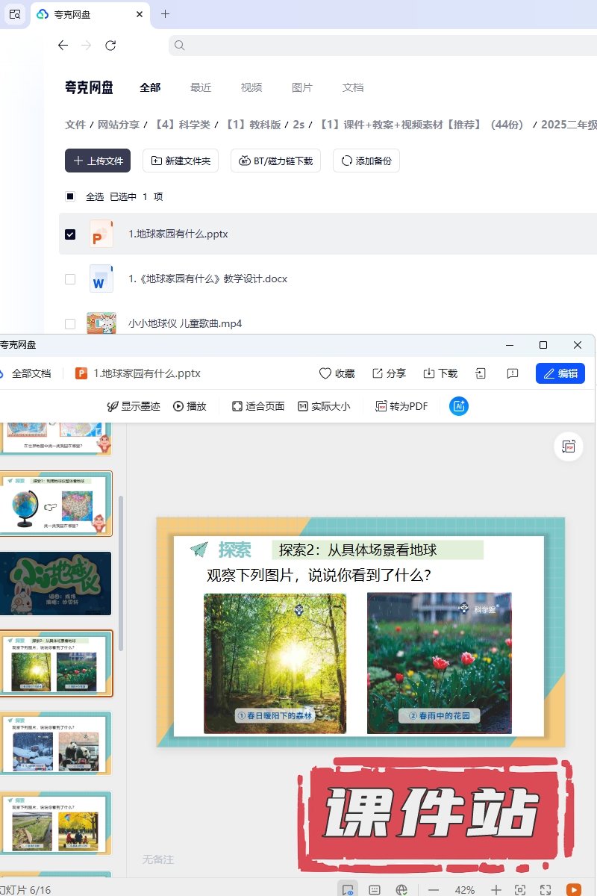Click the slide panel vertical scrollbar

pos(121,560)
